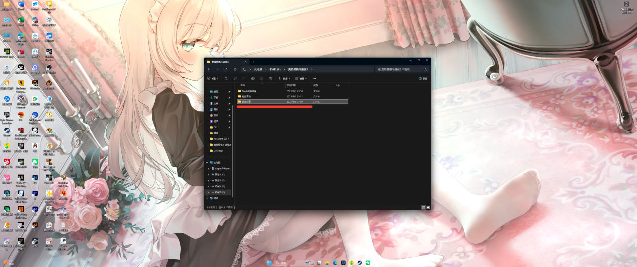Switch to large icons view in status bar

click(428, 207)
